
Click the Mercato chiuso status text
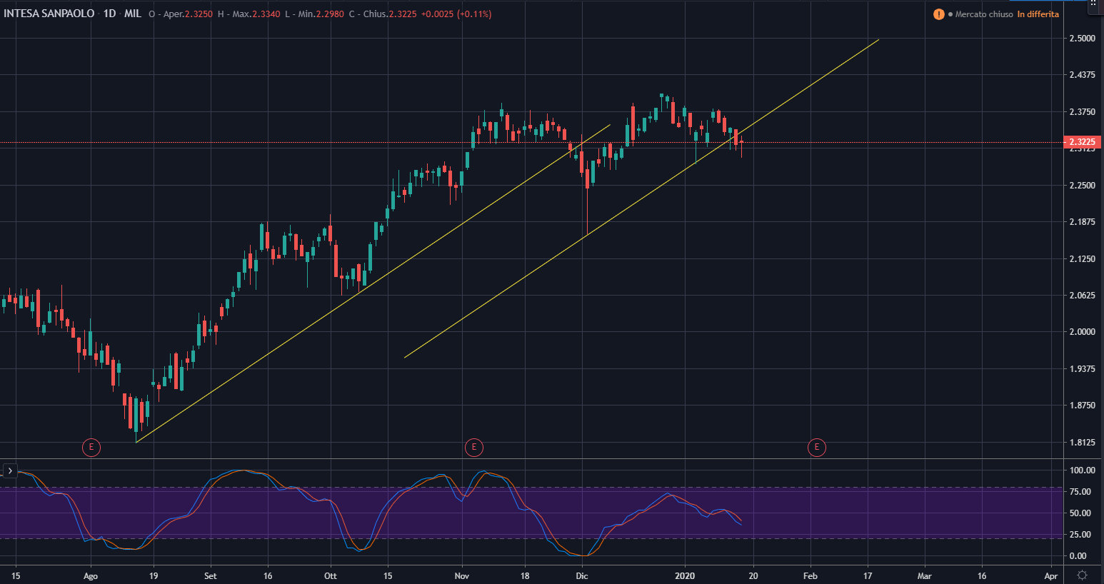tap(984, 14)
